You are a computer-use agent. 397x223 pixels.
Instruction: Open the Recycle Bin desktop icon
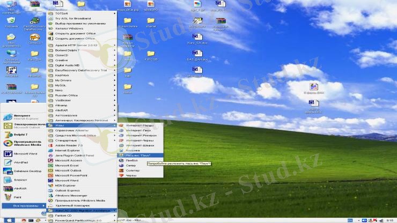11,22
